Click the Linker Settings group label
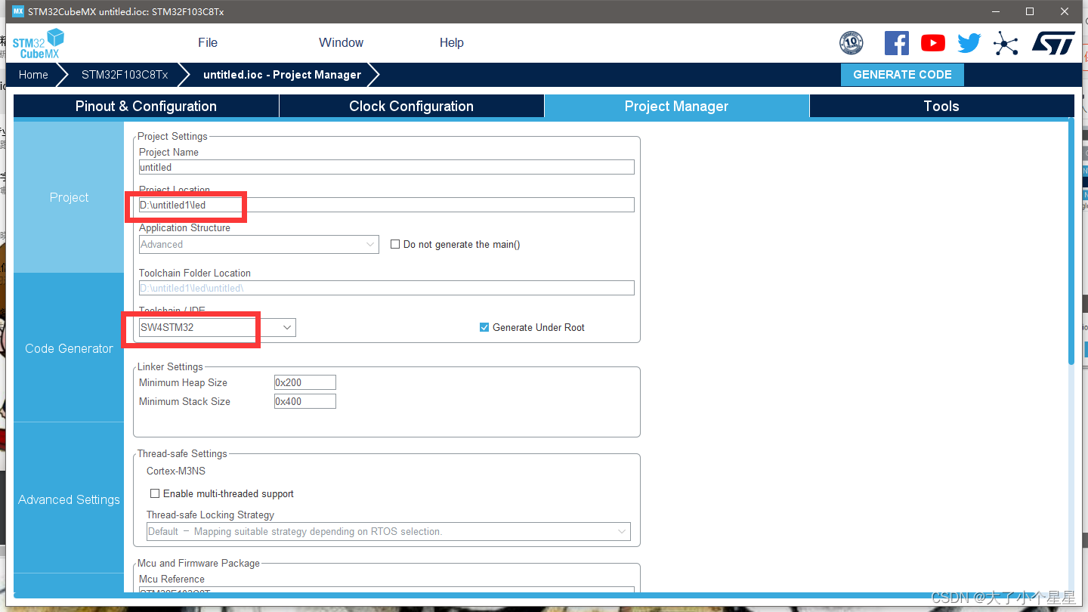Viewport: 1088px width, 612px height. [170, 366]
